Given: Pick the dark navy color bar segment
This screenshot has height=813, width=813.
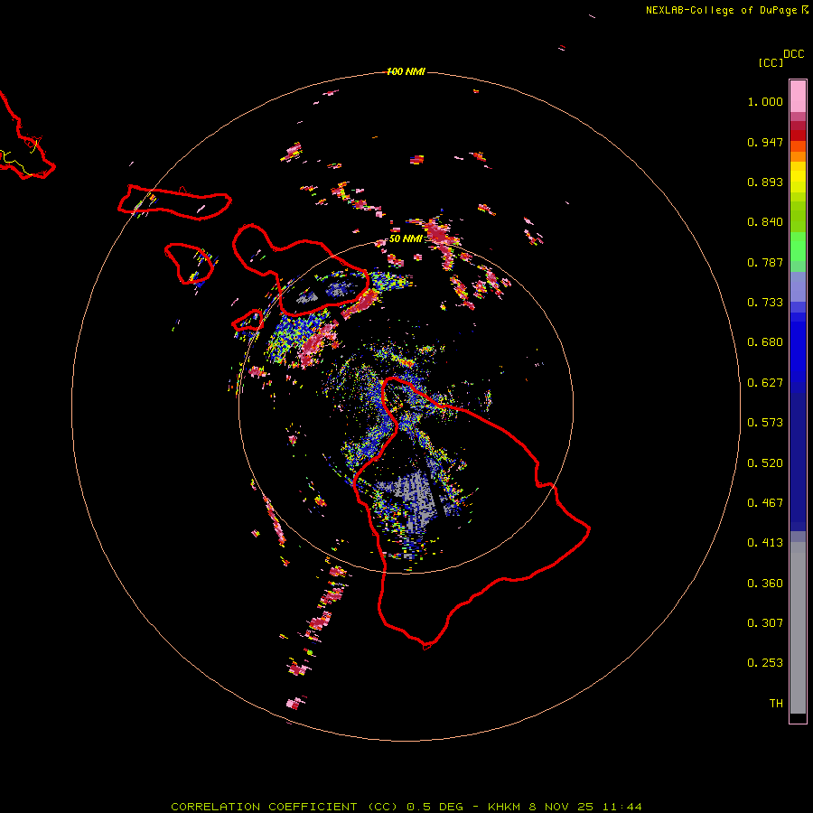Looking at the screenshot, I should coord(798,462).
